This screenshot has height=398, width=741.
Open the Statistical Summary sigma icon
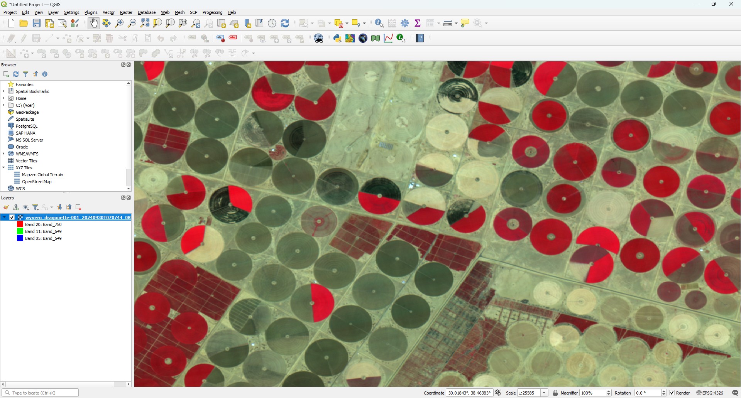click(418, 24)
